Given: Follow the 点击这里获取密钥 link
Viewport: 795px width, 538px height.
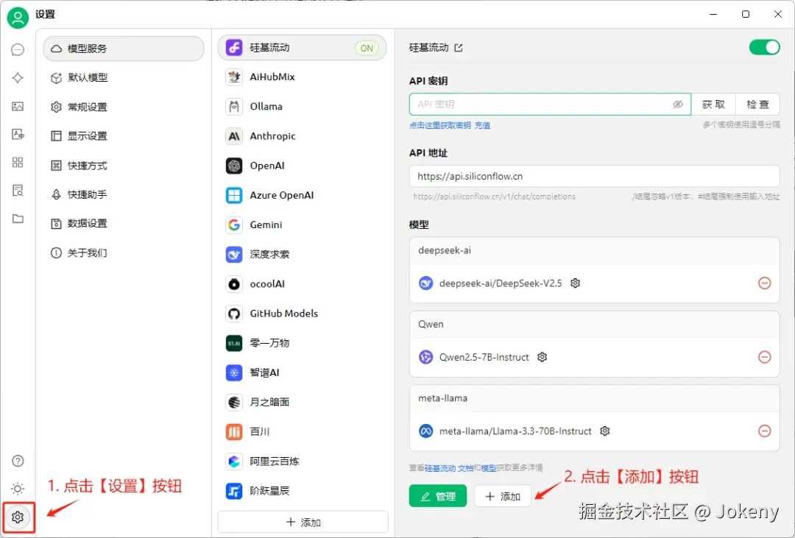Looking at the screenshot, I should click(x=440, y=125).
